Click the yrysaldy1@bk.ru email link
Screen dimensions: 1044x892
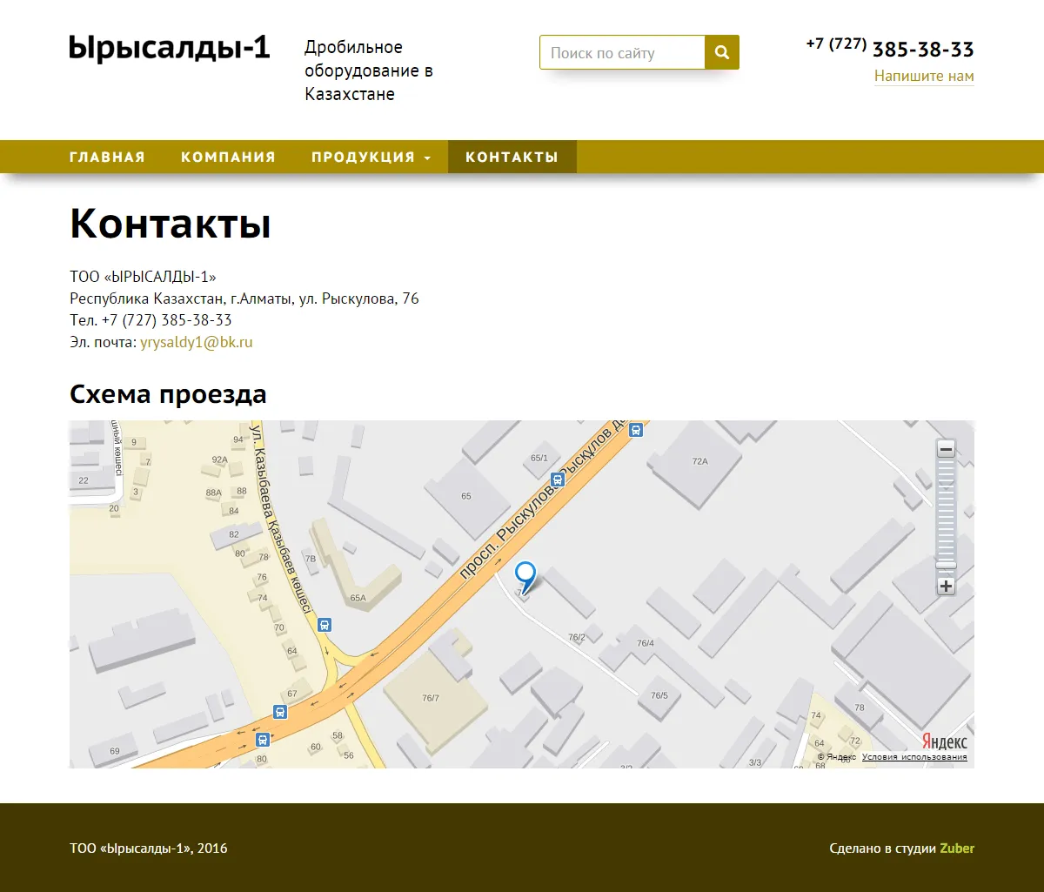click(x=197, y=342)
